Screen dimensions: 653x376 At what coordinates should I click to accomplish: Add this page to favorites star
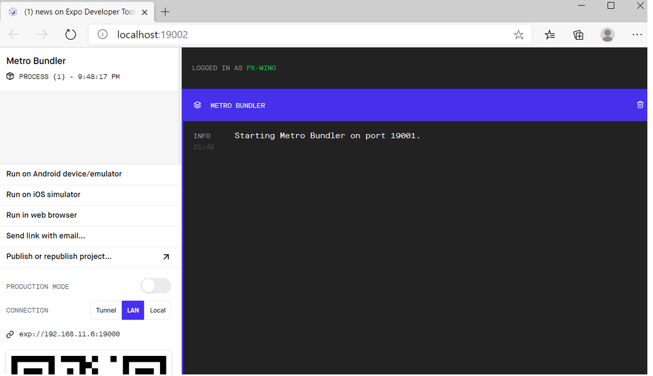coord(519,35)
